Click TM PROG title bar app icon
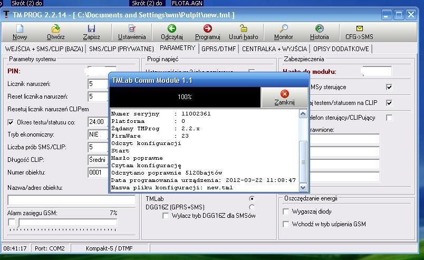424x260 pixels. (6, 15)
